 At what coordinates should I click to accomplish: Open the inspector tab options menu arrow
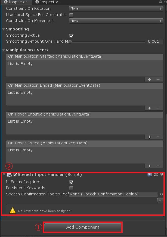point(165,2)
